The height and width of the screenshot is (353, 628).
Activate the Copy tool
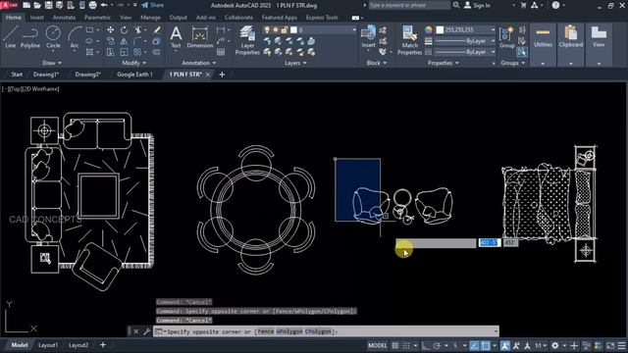(x=111, y=41)
